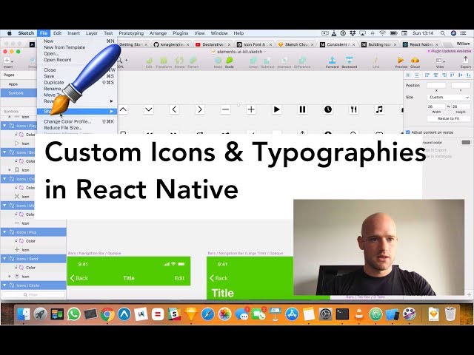
Task: Select the plus symbol on canvas
Action: (251, 109)
